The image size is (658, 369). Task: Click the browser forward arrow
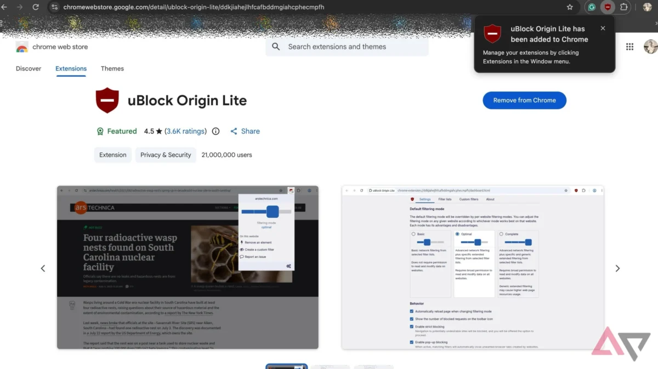[x=20, y=7]
